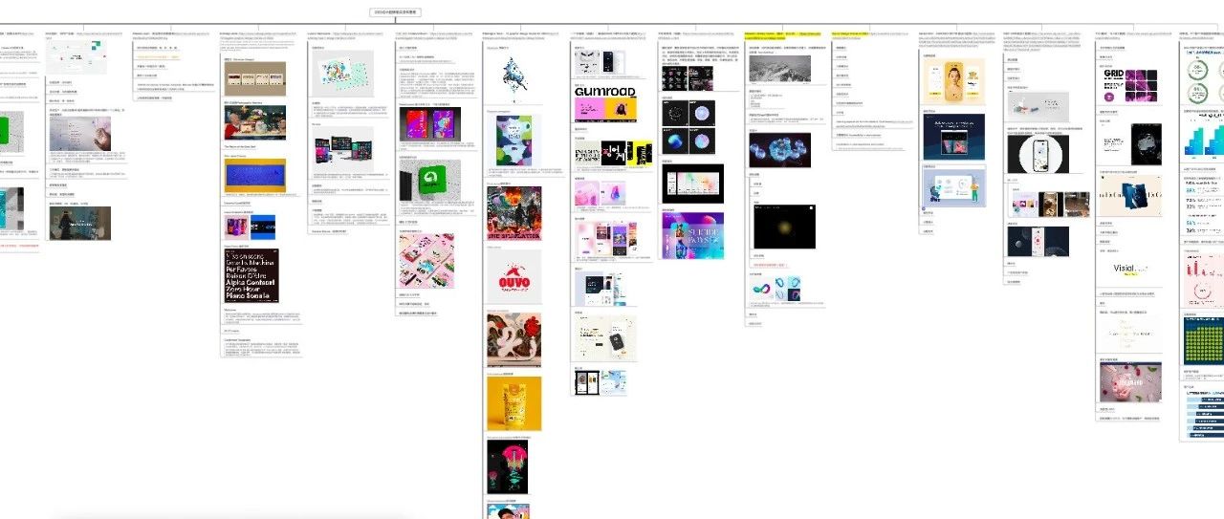Open the cream thumbnail with blue posters
1224x519 pixels.
[x=1129, y=195]
